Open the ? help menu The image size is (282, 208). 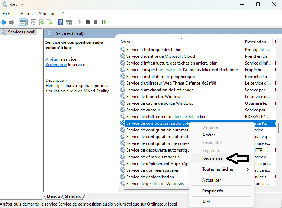click(x=63, y=14)
